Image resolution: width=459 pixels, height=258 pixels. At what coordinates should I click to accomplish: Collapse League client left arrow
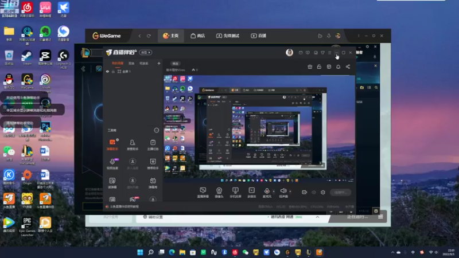click(x=83, y=69)
